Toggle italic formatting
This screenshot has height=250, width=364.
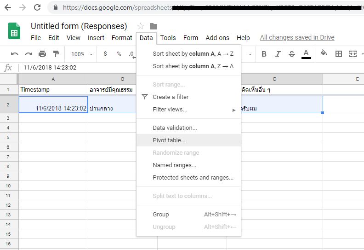278,54
